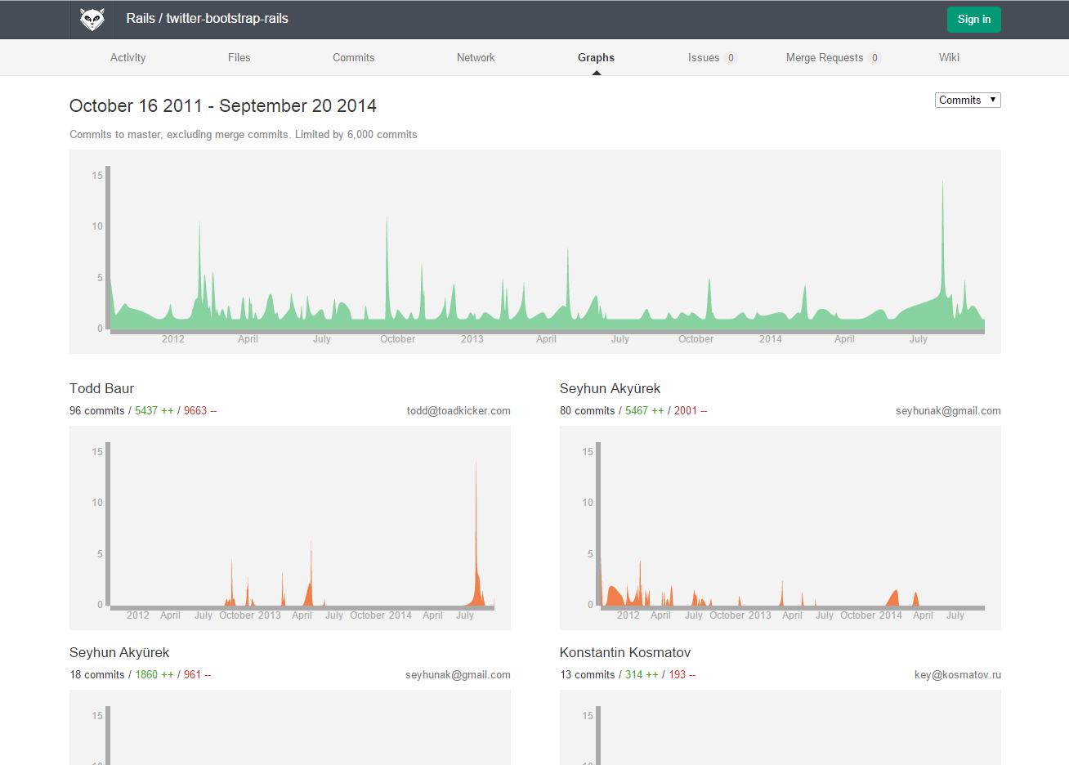This screenshot has height=765, width=1069.
Task: Go to the Commits tab
Action: point(353,57)
